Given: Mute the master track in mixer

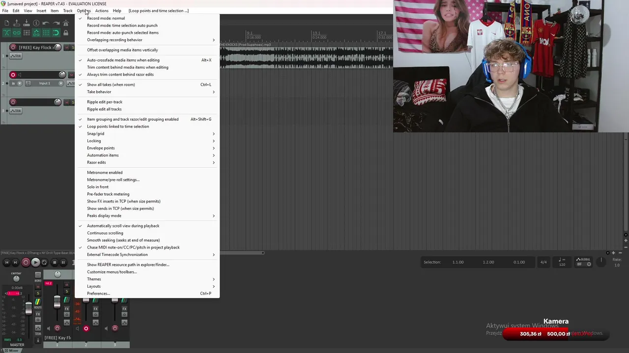Looking at the screenshot, I should tap(38, 287).
